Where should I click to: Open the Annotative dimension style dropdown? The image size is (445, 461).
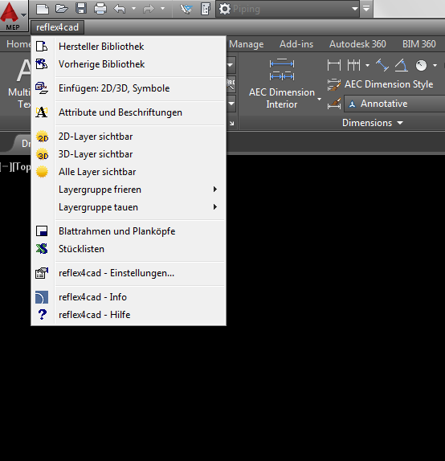pyautogui.click(x=394, y=104)
